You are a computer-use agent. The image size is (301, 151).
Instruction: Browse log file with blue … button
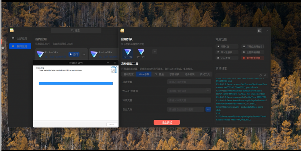point(208,109)
